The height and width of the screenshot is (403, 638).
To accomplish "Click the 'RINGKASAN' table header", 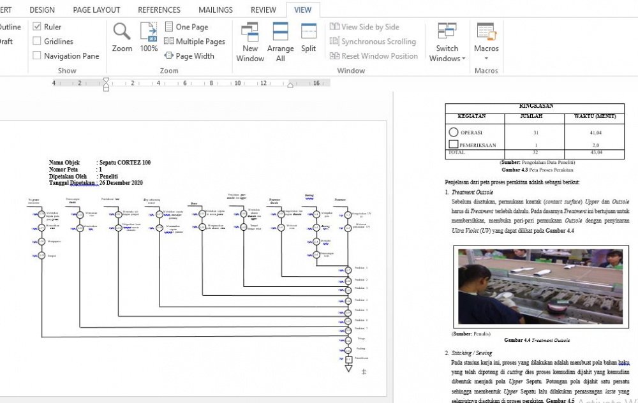I will click(536, 106).
